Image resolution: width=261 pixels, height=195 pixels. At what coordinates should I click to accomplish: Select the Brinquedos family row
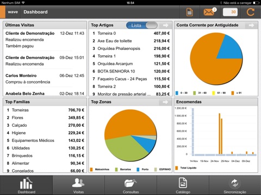tap(45, 155)
